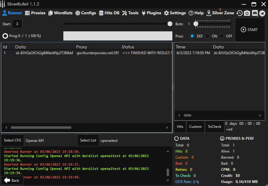Viewport: 268px width, 186px height.
Task: Capture a screenshot with the camera icon
Action: [247, 13]
